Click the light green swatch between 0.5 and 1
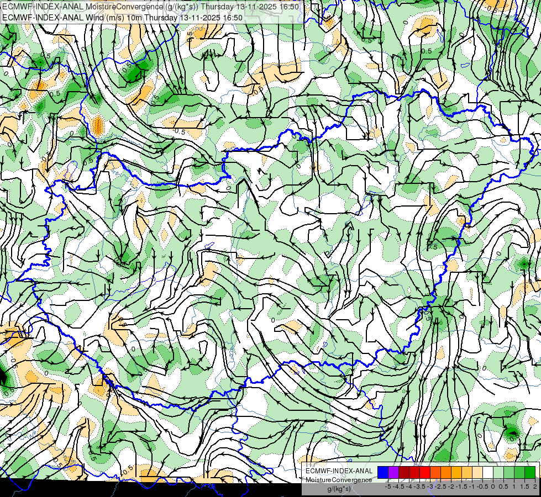The width and height of the screenshot is (541, 497). (x=509, y=472)
